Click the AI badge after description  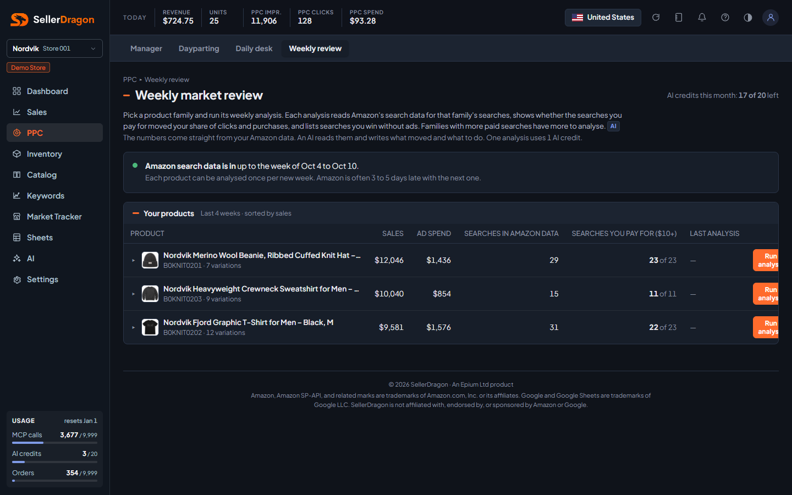pyautogui.click(x=613, y=127)
